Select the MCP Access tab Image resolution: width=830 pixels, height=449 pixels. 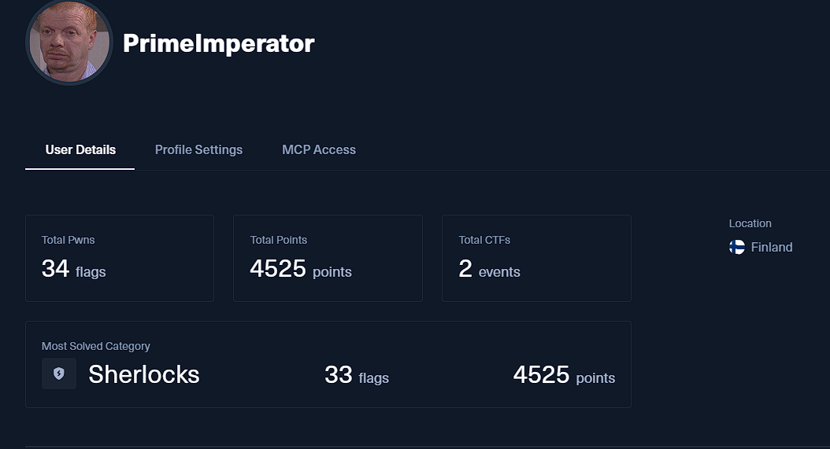[x=319, y=149]
